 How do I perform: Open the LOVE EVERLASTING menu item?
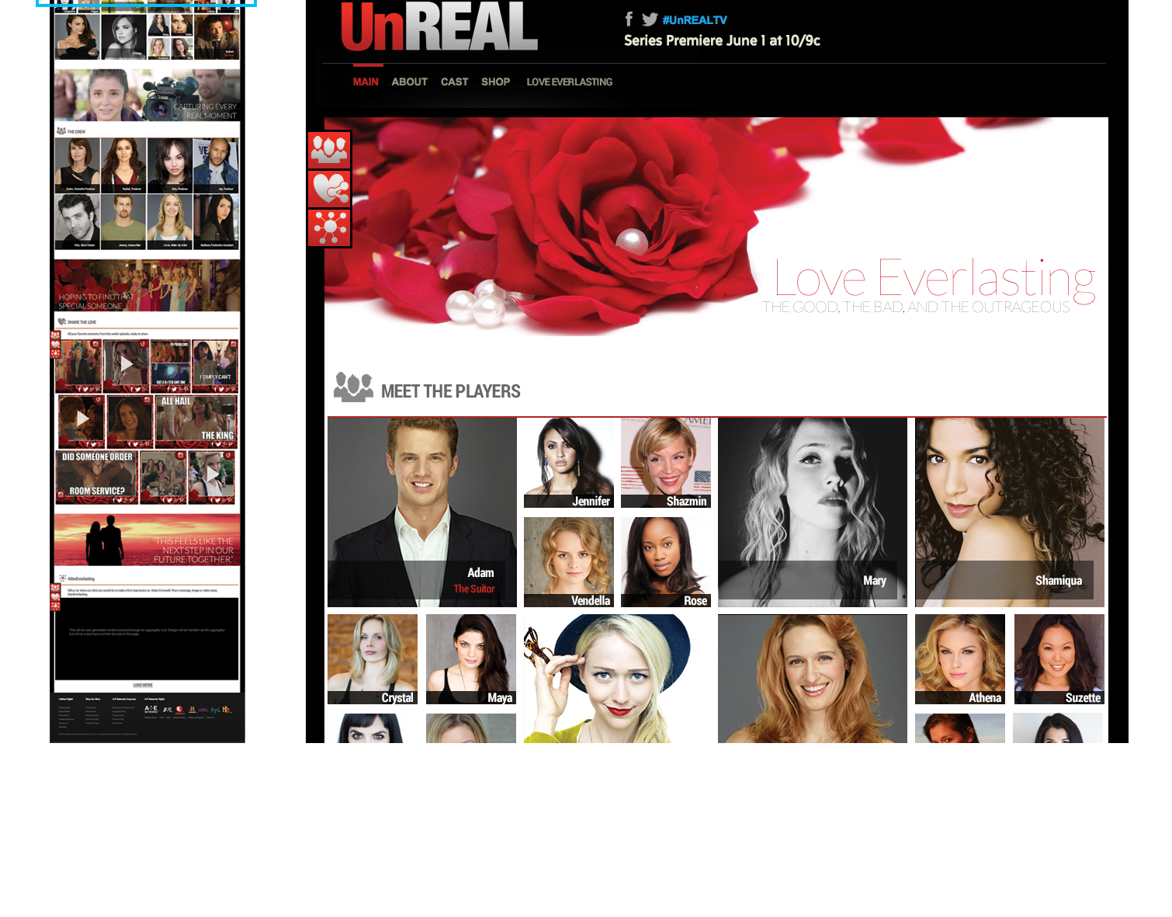point(570,82)
